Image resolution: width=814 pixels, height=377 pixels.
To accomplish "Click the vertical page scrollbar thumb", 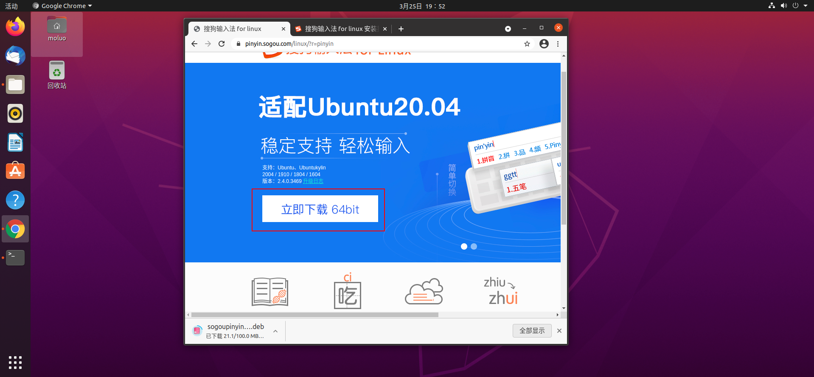I will click(x=564, y=148).
